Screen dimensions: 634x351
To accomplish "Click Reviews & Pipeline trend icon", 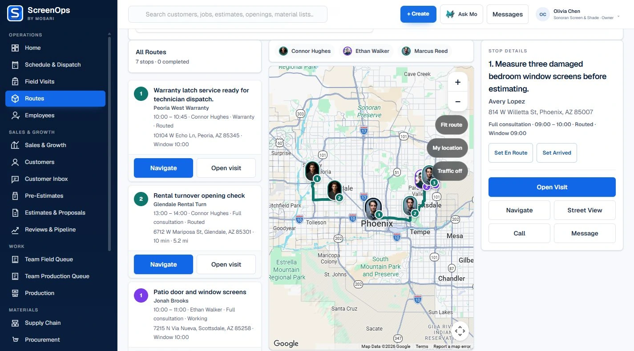I will click(15, 230).
